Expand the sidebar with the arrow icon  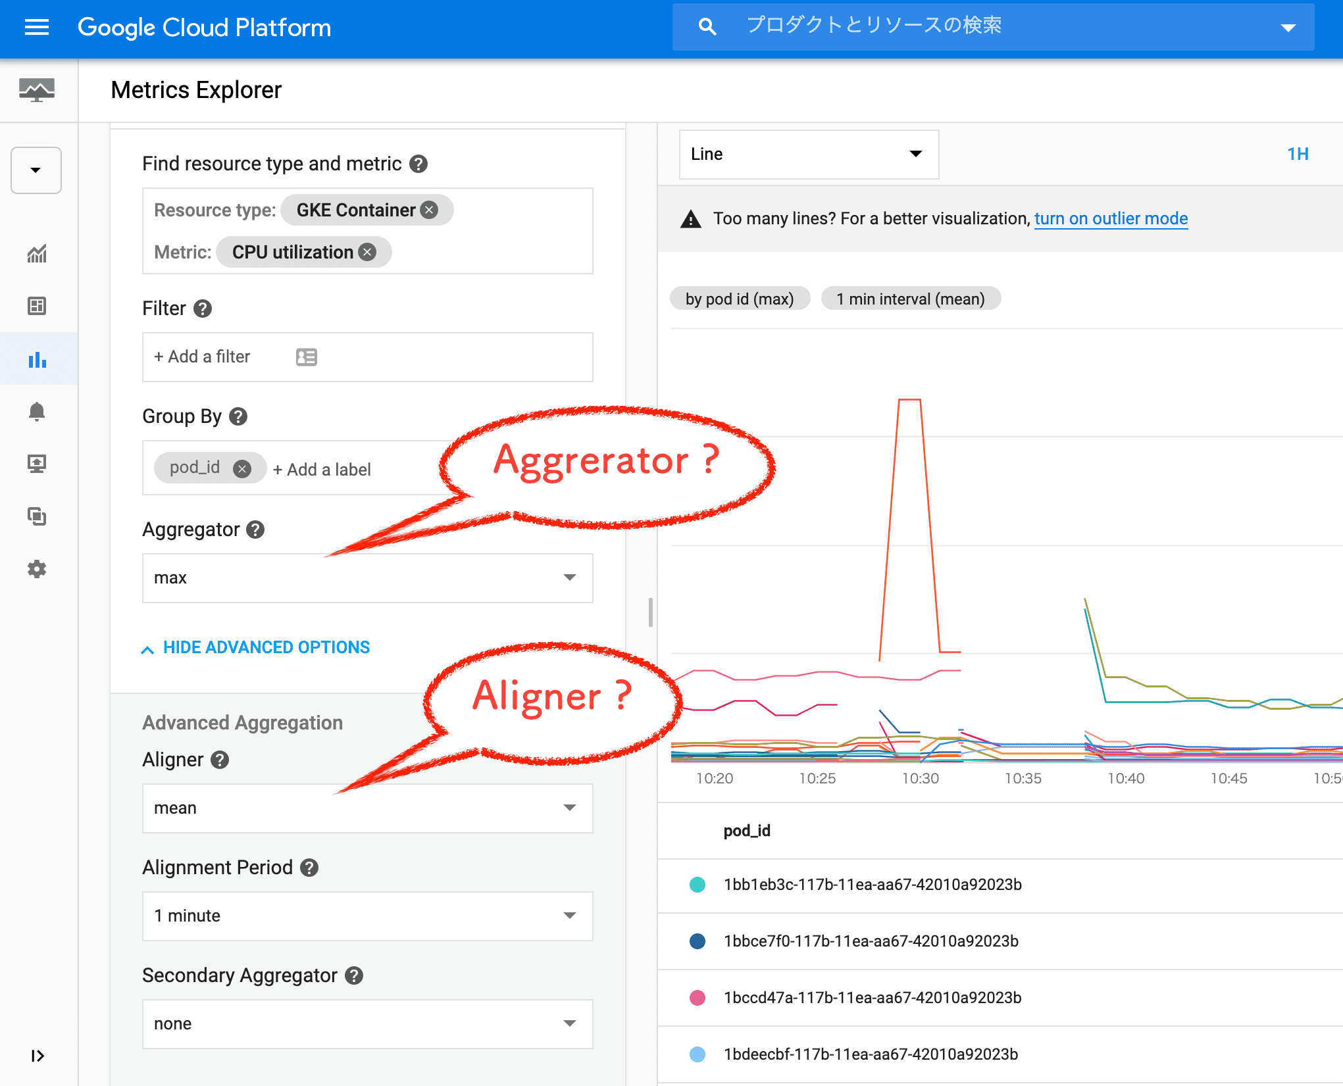(38, 1056)
